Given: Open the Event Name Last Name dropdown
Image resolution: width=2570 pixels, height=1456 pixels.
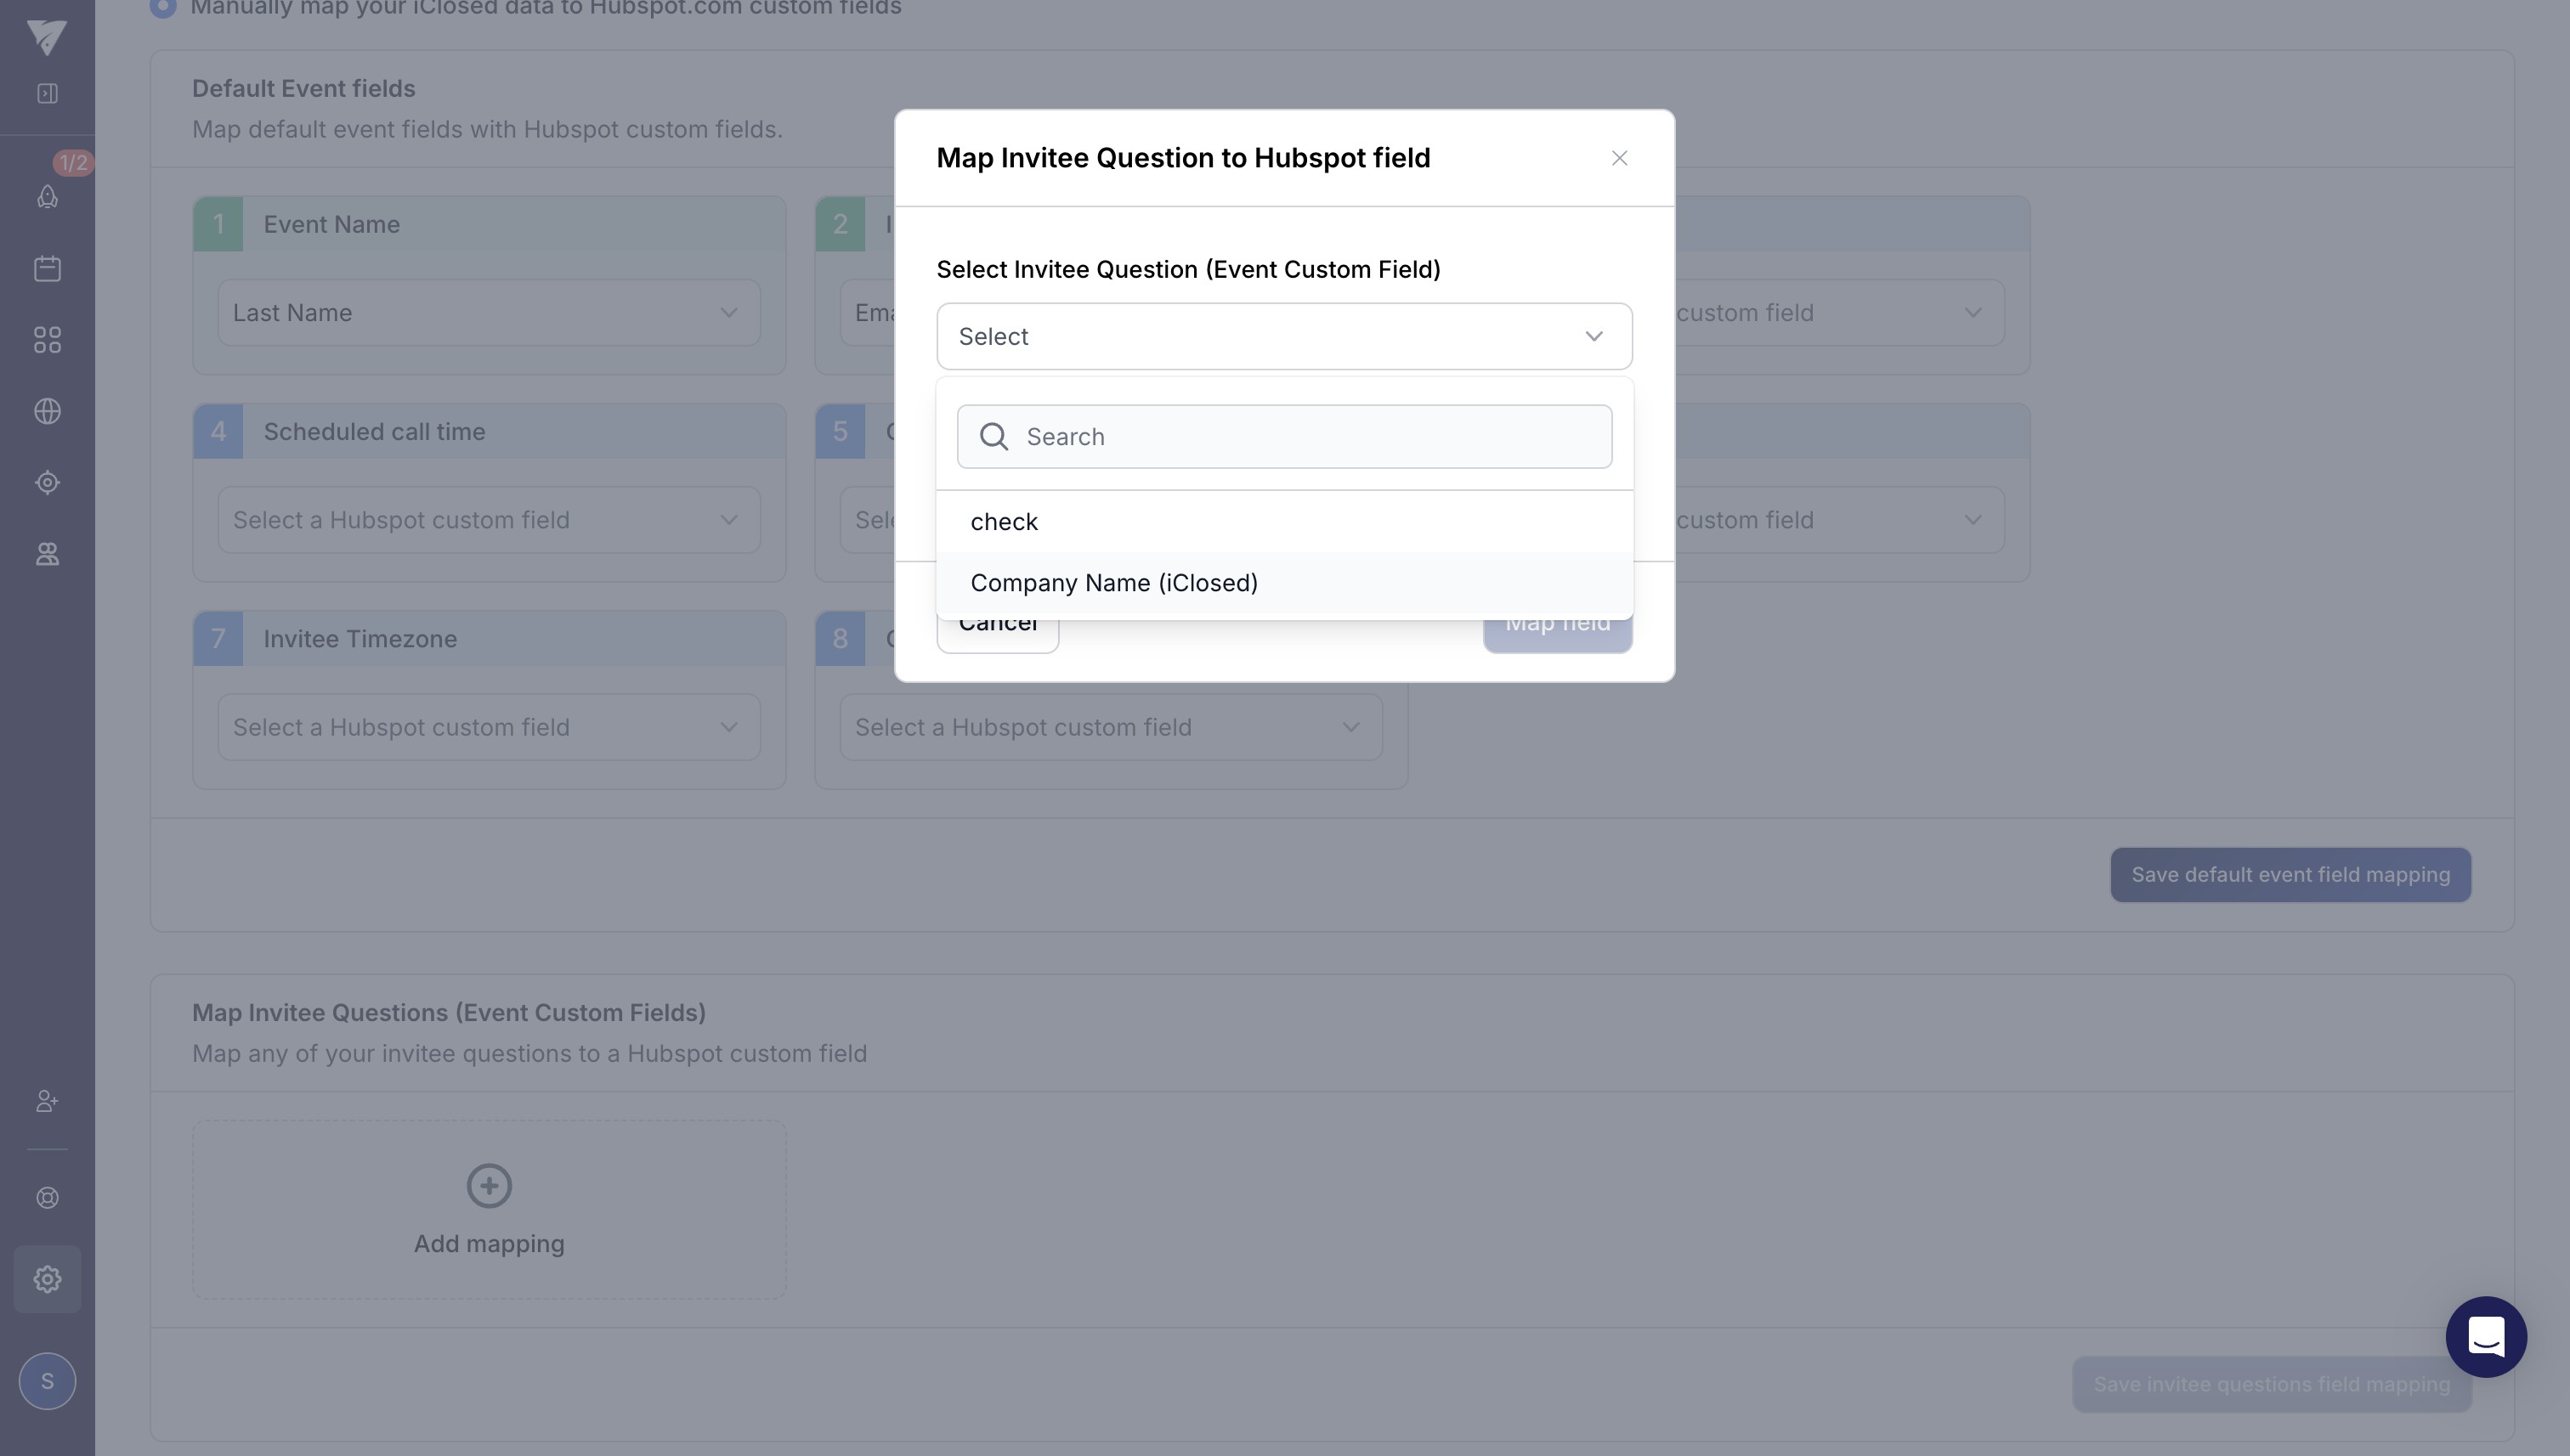Looking at the screenshot, I should pos(488,313).
